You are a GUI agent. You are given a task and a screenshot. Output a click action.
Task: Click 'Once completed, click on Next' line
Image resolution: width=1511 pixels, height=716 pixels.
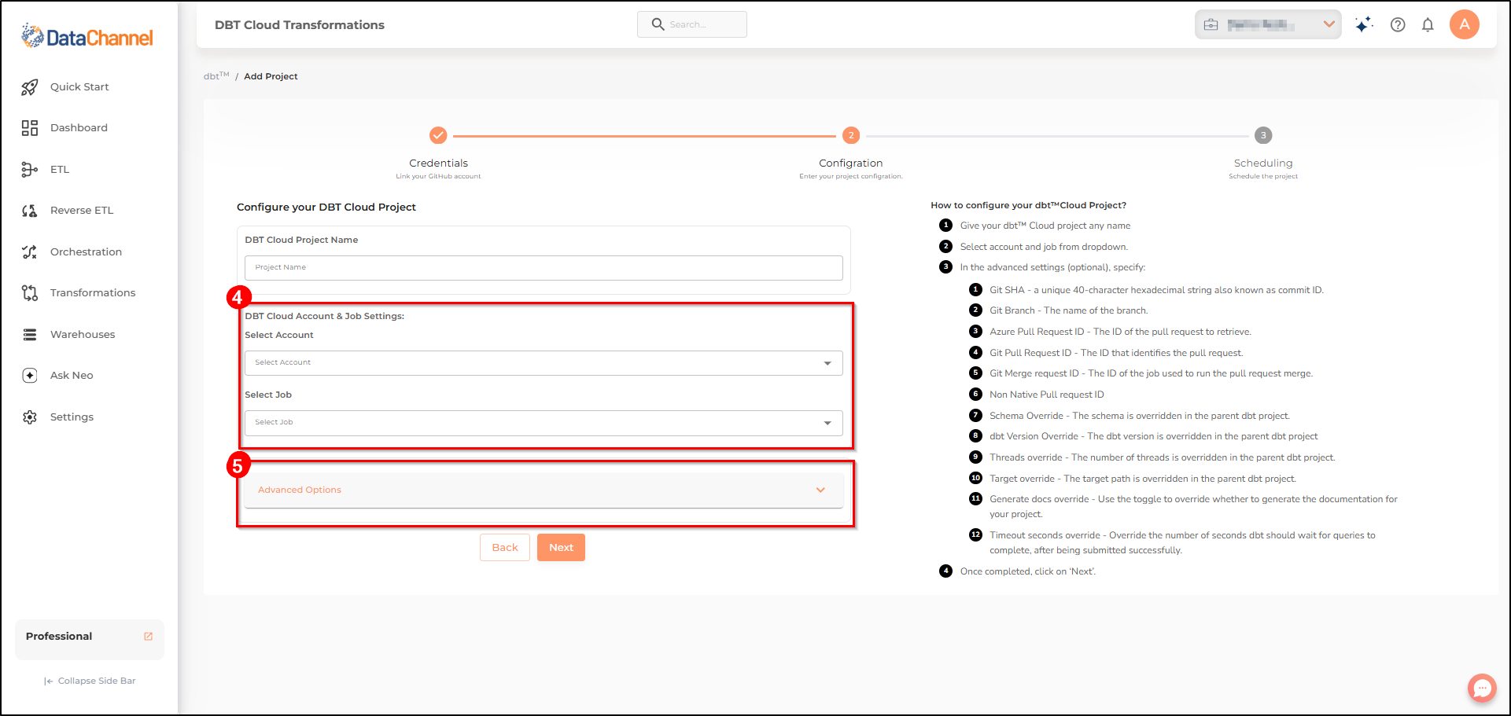click(1028, 571)
